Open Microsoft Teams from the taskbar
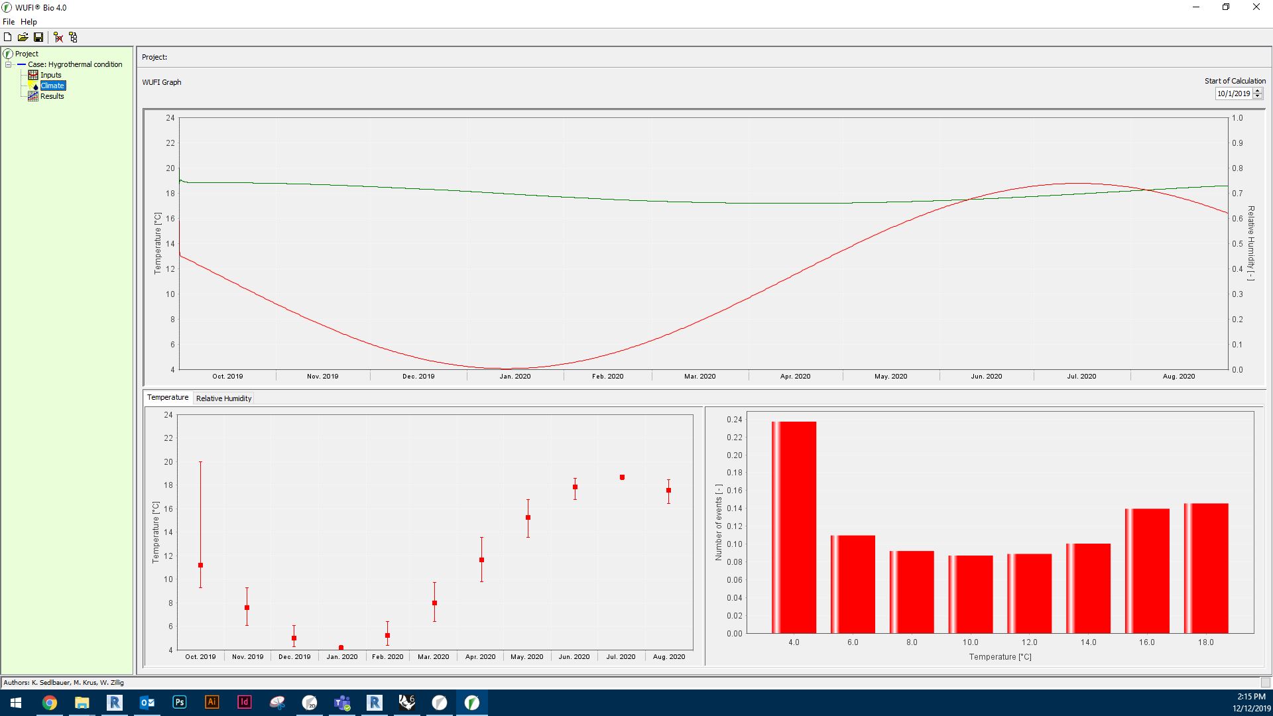 coord(342,702)
